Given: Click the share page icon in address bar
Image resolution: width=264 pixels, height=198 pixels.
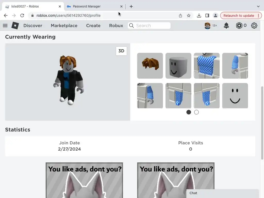Looking at the screenshot, I should point(180,15).
